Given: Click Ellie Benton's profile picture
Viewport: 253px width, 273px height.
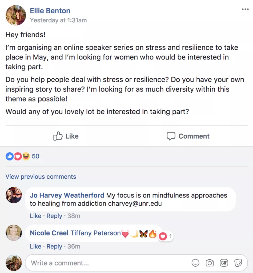Looking at the screenshot, I should (x=15, y=15).
